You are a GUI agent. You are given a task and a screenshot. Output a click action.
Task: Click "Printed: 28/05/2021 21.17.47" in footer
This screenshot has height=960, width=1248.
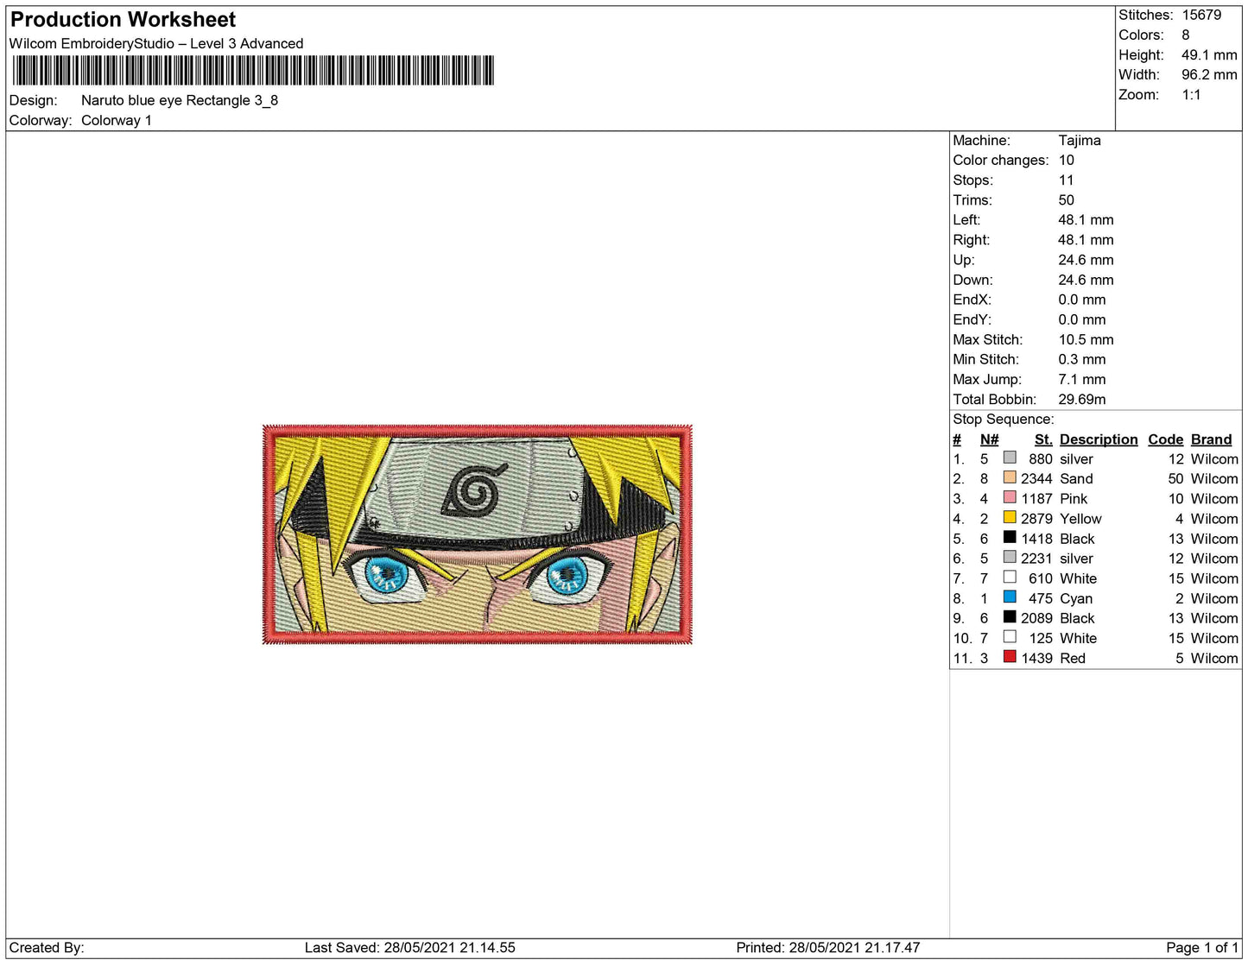pos(827,947)
